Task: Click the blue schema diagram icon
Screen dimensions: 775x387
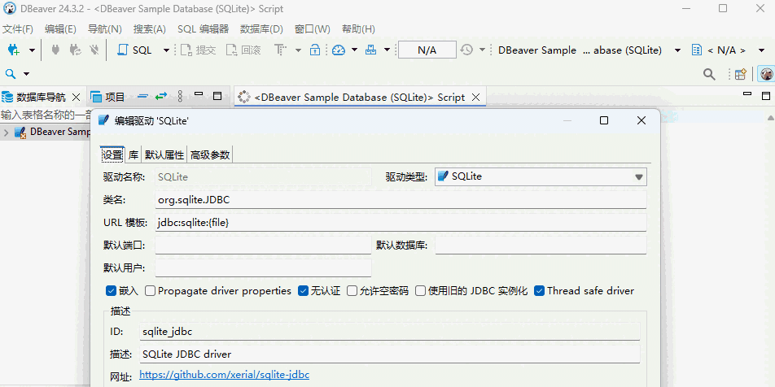Action: 370,50
